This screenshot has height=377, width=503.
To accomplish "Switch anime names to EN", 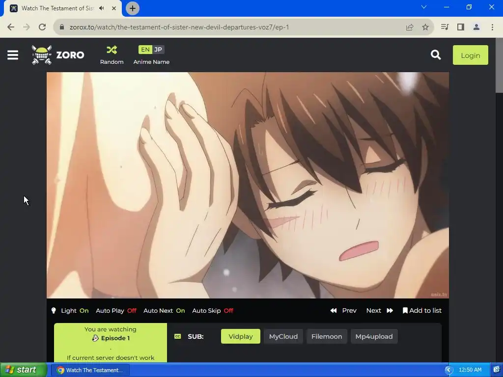I will click(x=145, y=50).
